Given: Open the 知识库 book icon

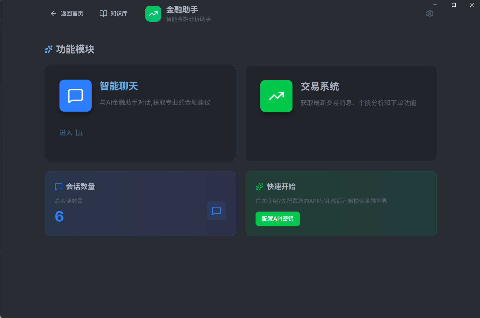Looking at the screenshot, I should point(103,14).
